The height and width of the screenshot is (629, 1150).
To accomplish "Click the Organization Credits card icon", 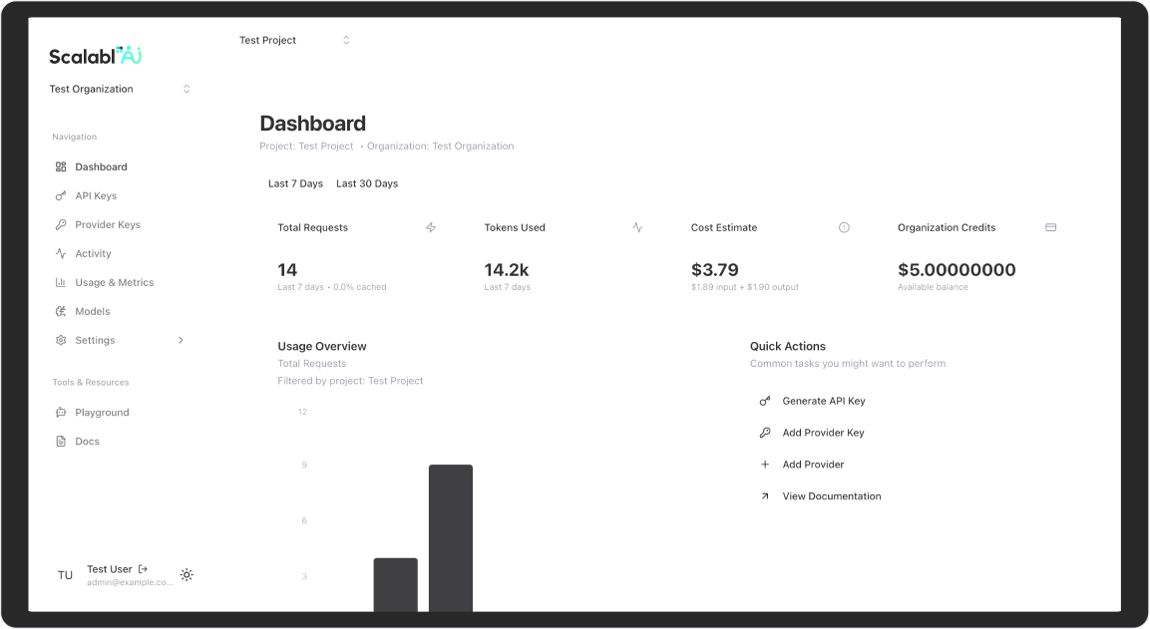I will point(1050,227).
